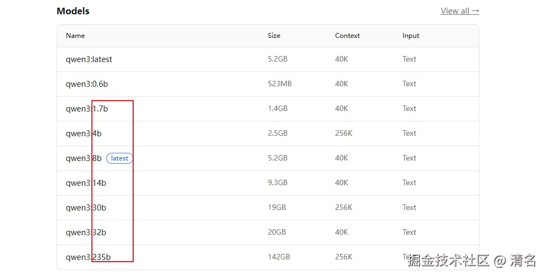This screenshot has width=546, height=277.
Task: Click the Size column header
Action: point(274,36)
